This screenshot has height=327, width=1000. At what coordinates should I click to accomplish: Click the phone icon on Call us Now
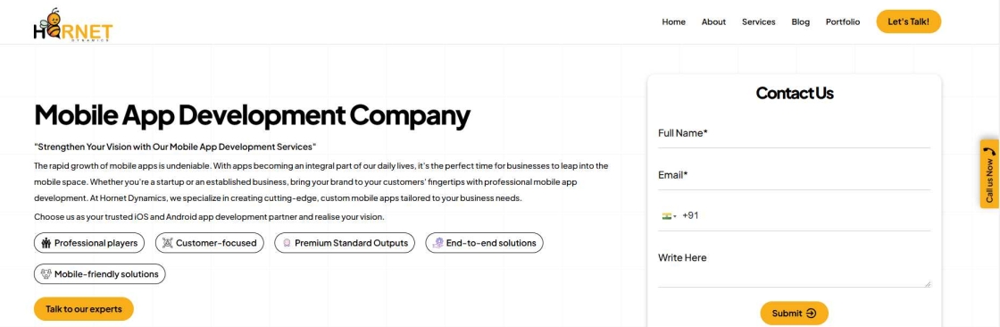[989, 153]
